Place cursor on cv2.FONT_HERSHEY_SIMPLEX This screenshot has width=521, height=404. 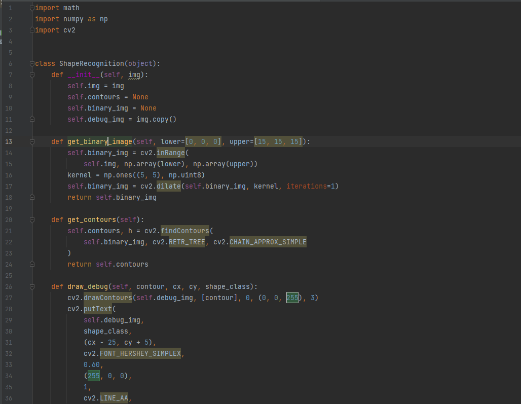pyautogui.click(x=140, y=353)
